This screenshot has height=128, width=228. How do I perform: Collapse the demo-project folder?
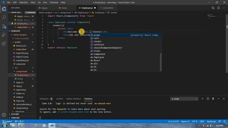point(20,35)
